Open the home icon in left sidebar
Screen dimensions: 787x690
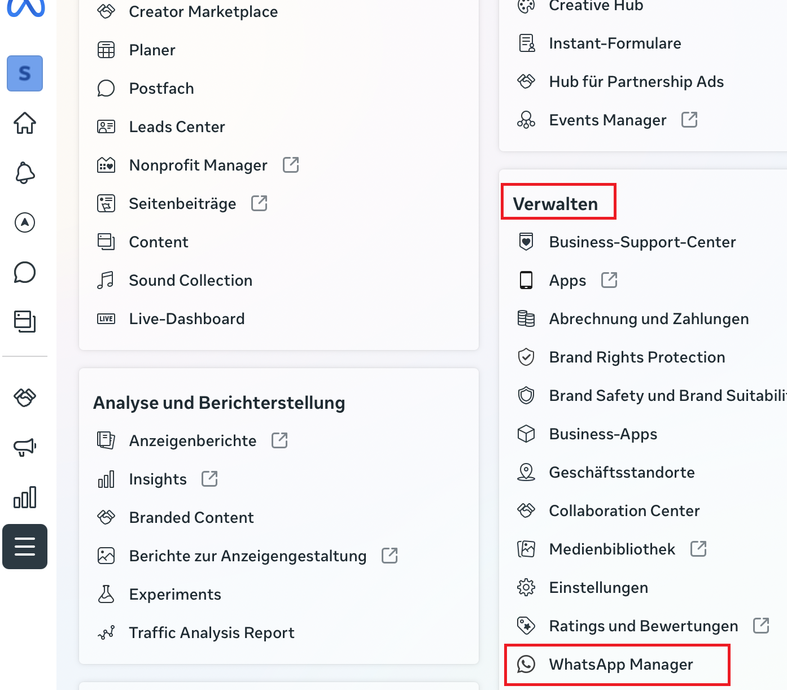pyautogui.click(x=25, y=123)
